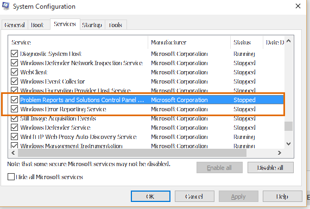
Task: Uncheck Windows Error Reporting Service
Action: point(14,109)
